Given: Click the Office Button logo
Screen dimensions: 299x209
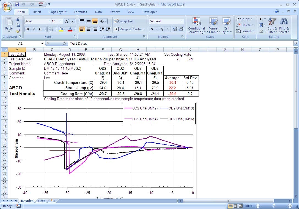Looking at the screenshot, I should [x=7, y=7].
